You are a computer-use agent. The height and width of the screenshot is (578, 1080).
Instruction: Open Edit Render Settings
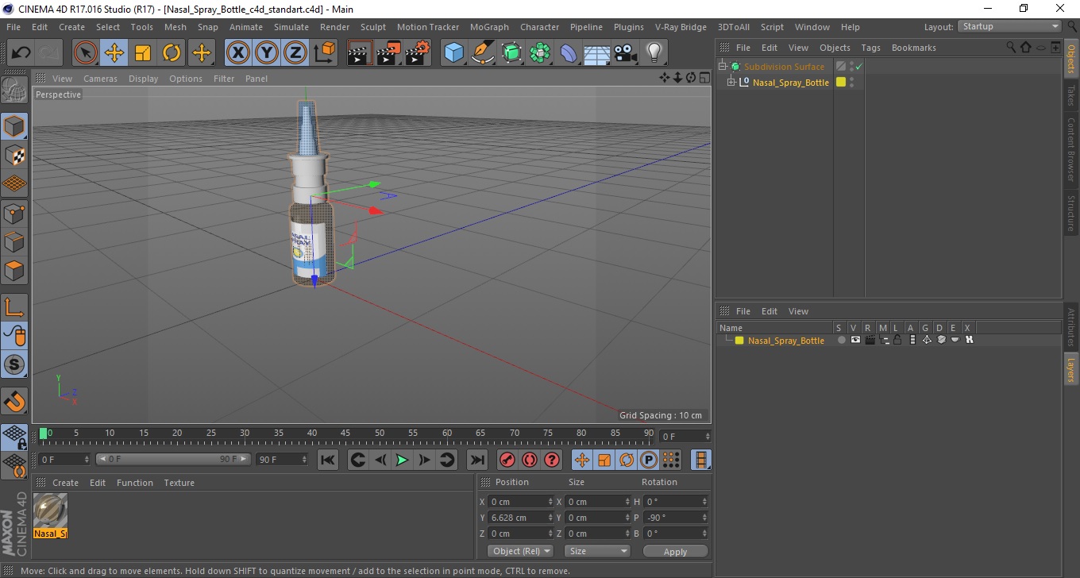418,53
